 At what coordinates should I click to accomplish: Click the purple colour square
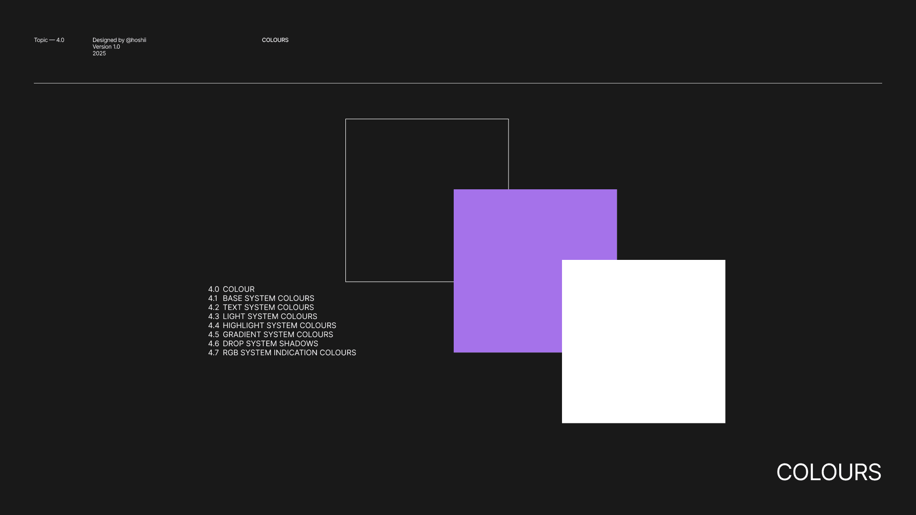[507, 270]
